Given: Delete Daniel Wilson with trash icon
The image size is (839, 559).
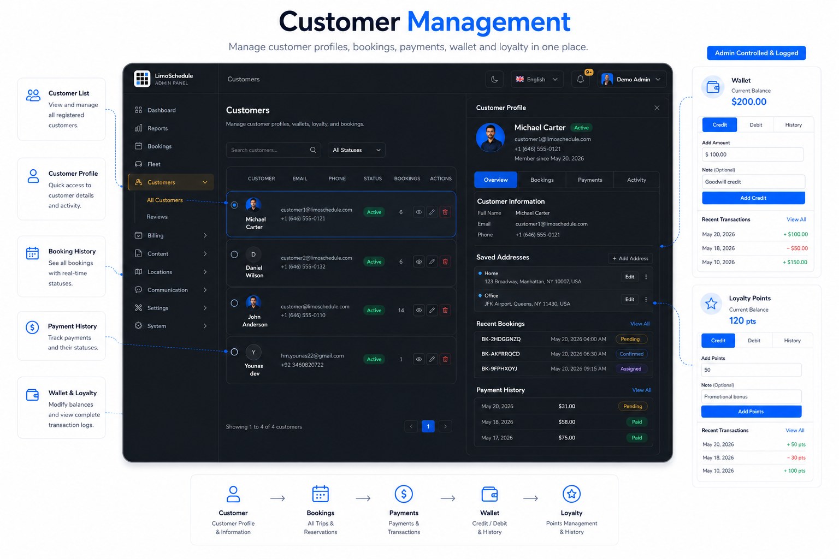Looking at the screenshot, I should coord(445,262).
